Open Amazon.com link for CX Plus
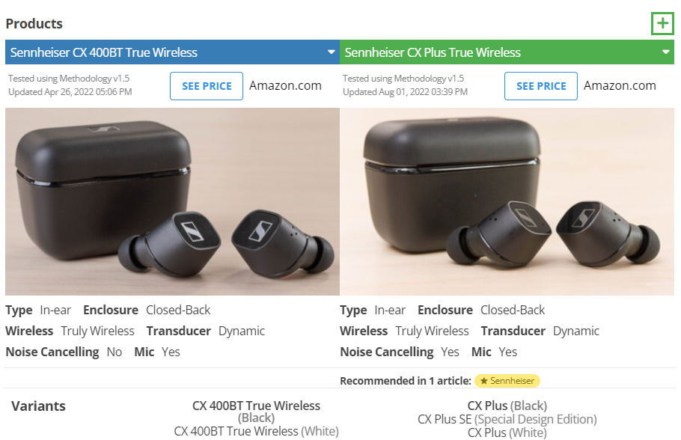The image size is (681, 440). pos(620,85)
